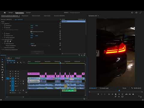The width and height of the screenshot is (144, 108).
Task: Open Program Monitor zoom level dropdown
Action: coord(106,88)
